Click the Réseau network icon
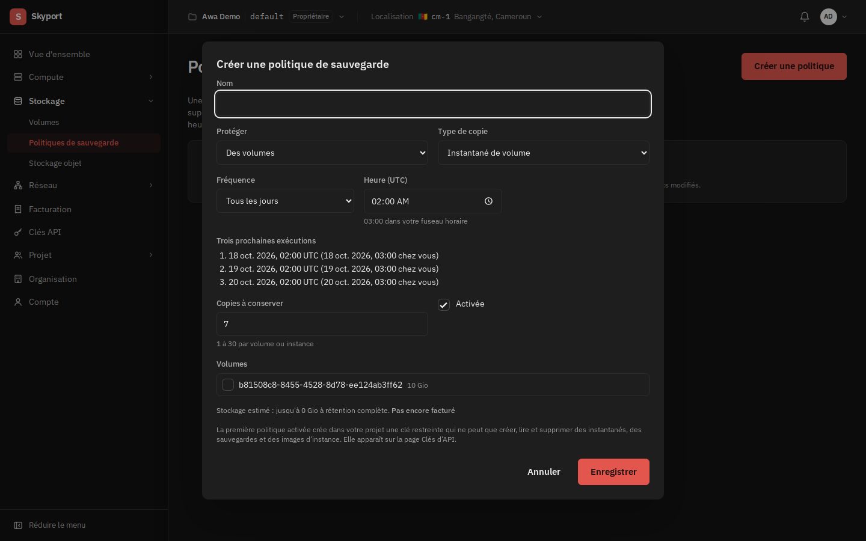 point(18,185)
